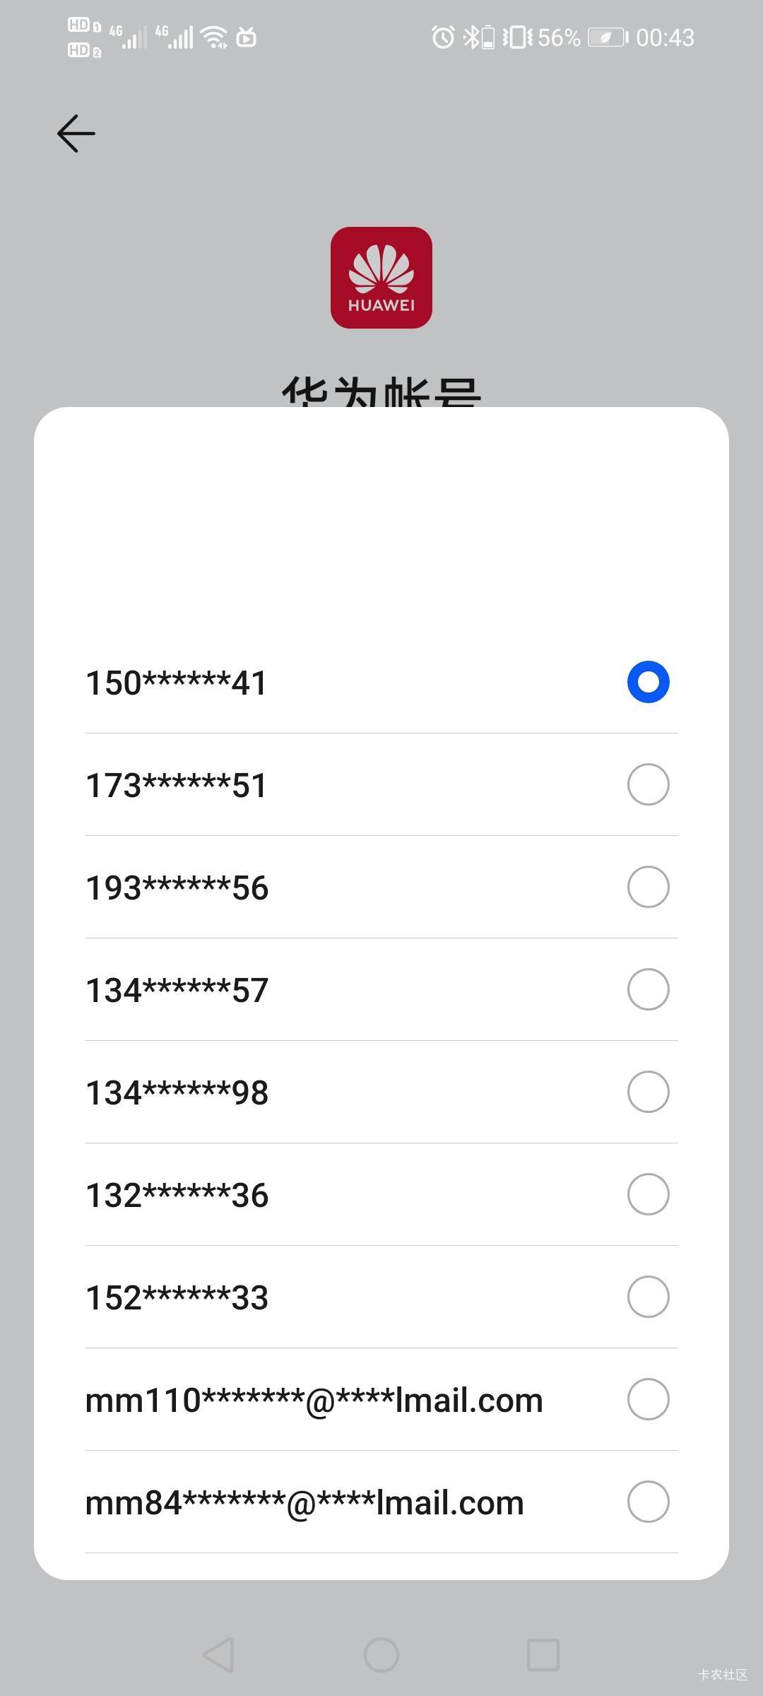Viewport: 763px width, 1696px height.
Task: Tap the 152******33 account text
Action: click(177, 1297)
